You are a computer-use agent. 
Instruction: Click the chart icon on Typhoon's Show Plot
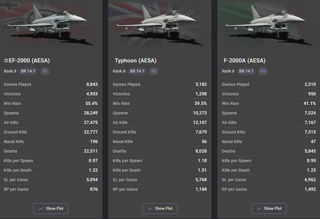(x=150, y=208)
